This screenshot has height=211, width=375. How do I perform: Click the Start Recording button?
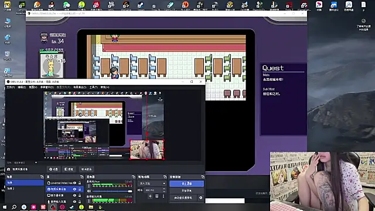tap(186, 190)
